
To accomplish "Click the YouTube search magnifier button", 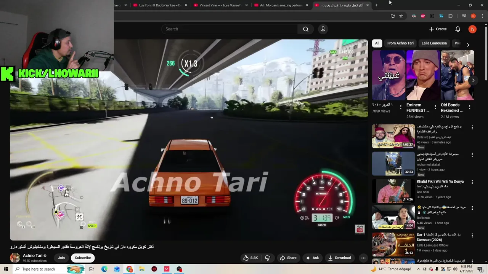I will click(305, 29).
